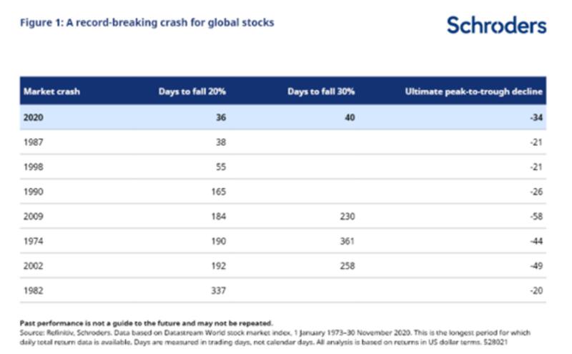572x354 pixels.
Task: Click the 2009 row label
Action: pos(34,216)
